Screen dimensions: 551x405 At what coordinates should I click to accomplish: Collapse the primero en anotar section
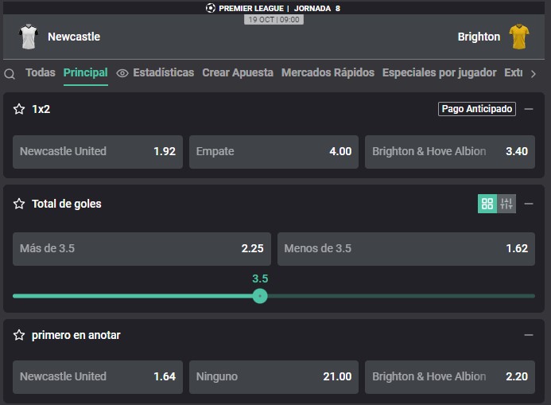529,335
